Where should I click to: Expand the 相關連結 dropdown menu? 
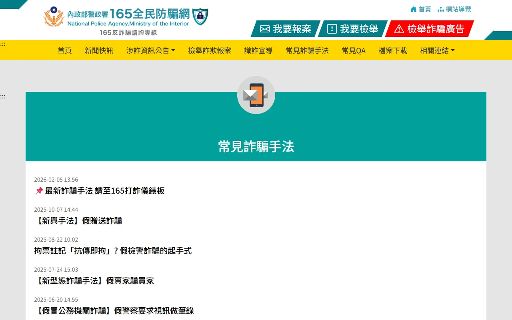click(437, 50)
